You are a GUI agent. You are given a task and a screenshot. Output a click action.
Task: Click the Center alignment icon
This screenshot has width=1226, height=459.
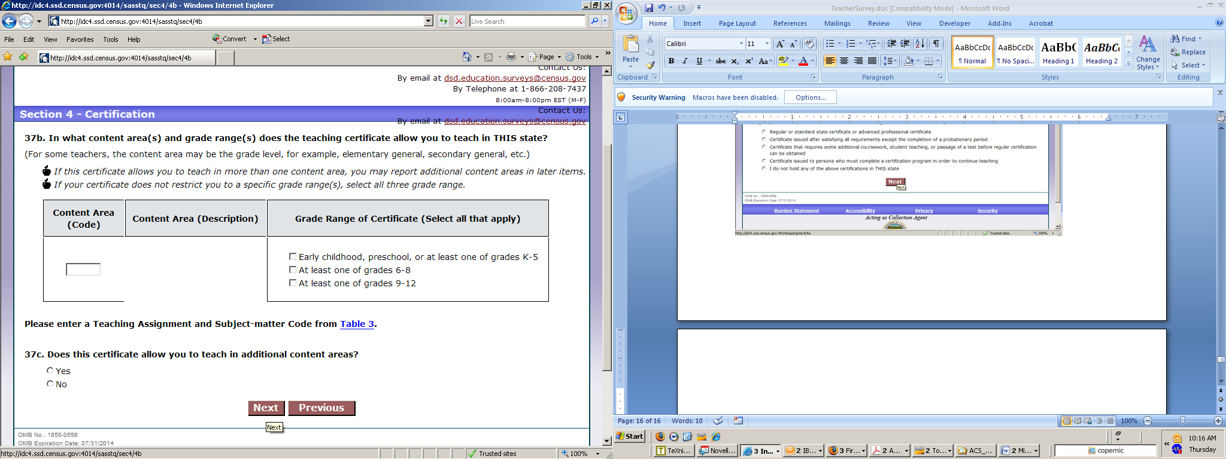point(844,61)
